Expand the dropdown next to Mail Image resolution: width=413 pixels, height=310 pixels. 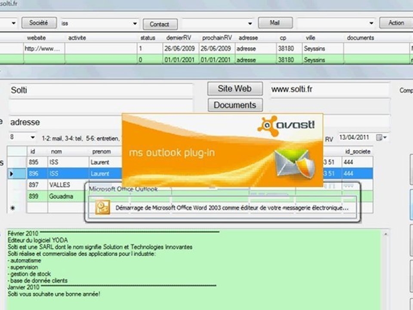pos(371,23)
